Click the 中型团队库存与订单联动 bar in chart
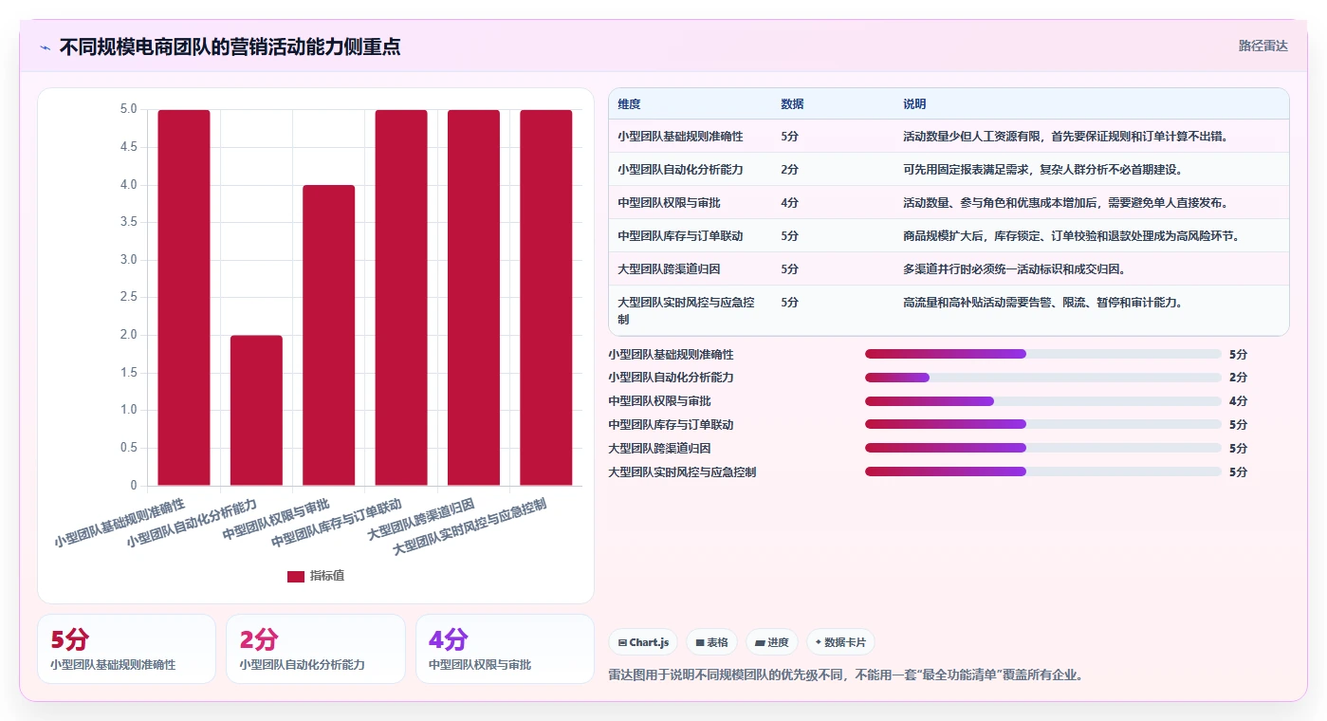 click(401, 298)
